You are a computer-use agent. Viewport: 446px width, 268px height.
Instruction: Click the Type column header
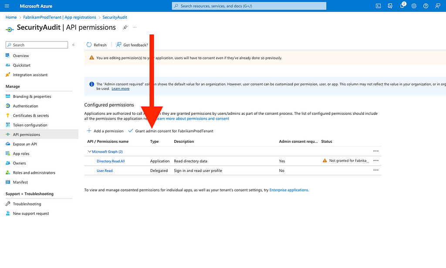click(155, 141)
